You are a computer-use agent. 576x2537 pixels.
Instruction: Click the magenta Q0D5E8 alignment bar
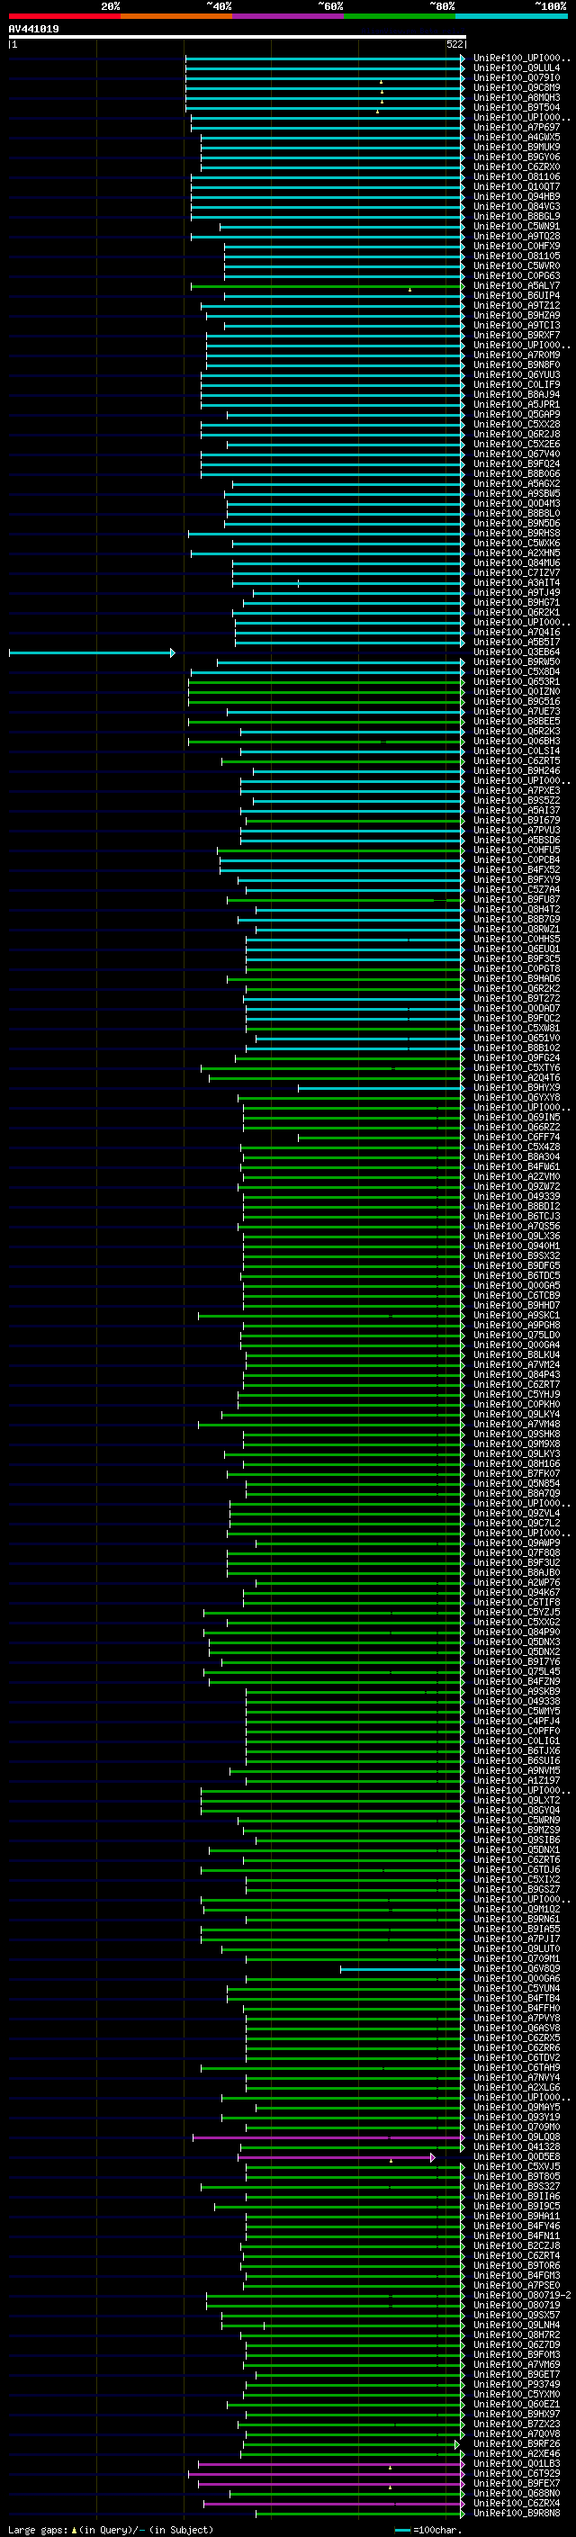click(337, 2158)
